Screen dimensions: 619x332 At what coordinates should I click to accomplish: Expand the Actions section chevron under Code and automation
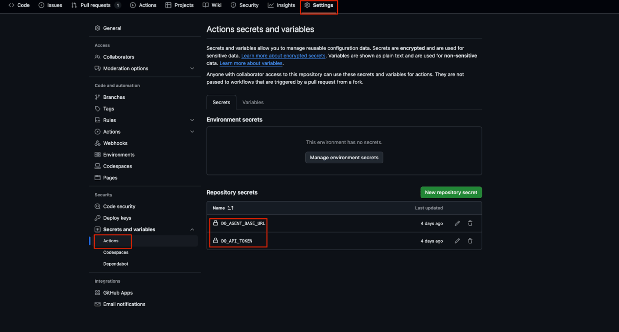click(192, 132)
